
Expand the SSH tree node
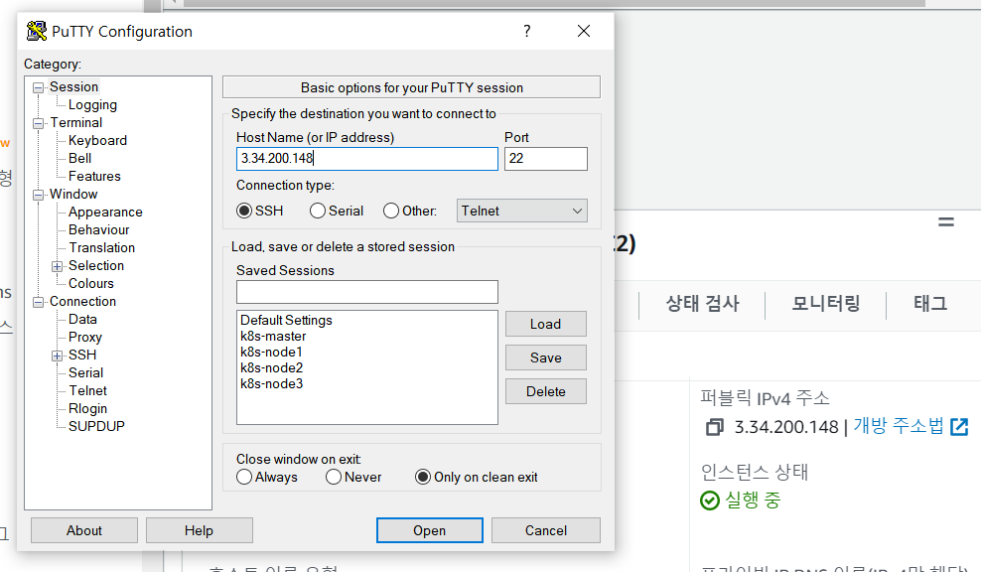coord(57,356)
